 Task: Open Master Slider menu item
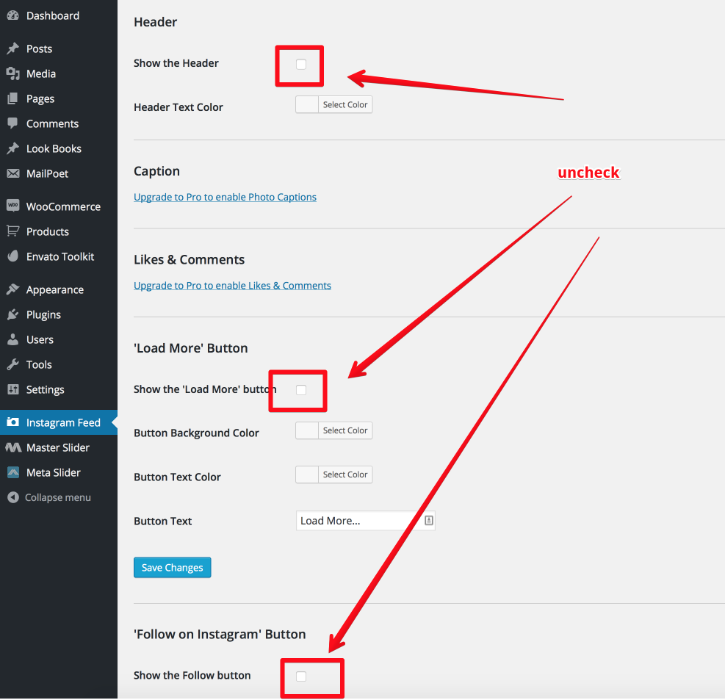[x=59, y=447]
